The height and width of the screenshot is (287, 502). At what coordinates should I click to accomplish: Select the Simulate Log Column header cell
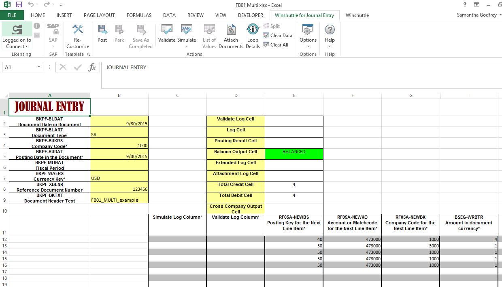point(177,225)
